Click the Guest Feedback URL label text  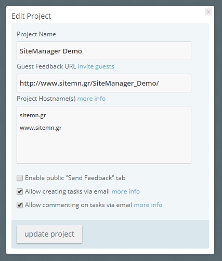point(46,66)
